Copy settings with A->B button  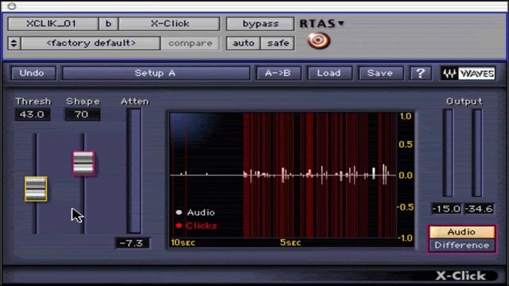278,73
